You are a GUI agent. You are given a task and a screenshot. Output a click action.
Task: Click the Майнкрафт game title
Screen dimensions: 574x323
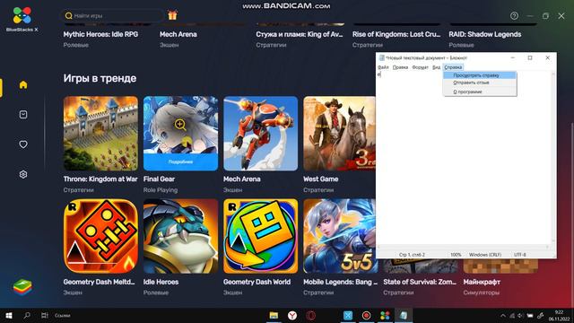[482, 282]
